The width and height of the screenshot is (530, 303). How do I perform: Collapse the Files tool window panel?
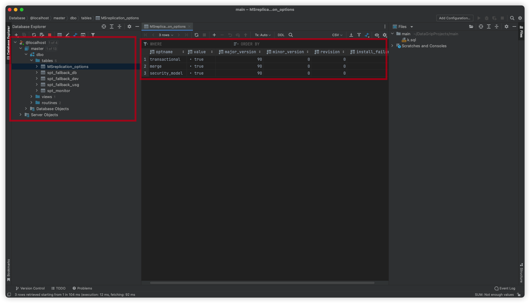pos(514,26)
